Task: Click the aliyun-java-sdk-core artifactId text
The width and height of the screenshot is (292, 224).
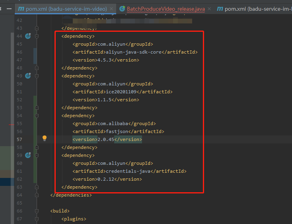Action: pos(134,52)
